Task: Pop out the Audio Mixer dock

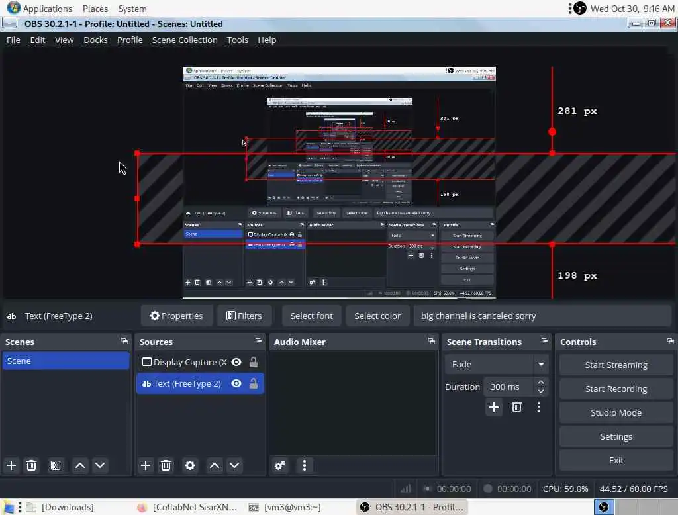Action: [432, 341]
